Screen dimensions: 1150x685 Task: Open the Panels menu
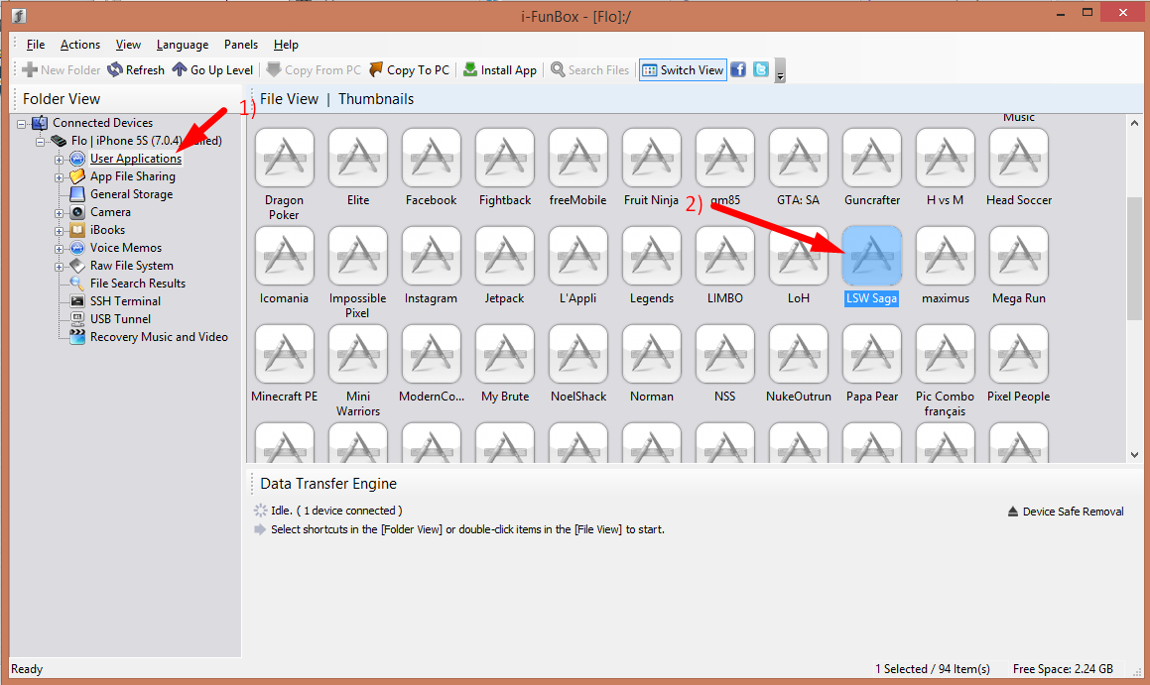click(x=240, y=45)
